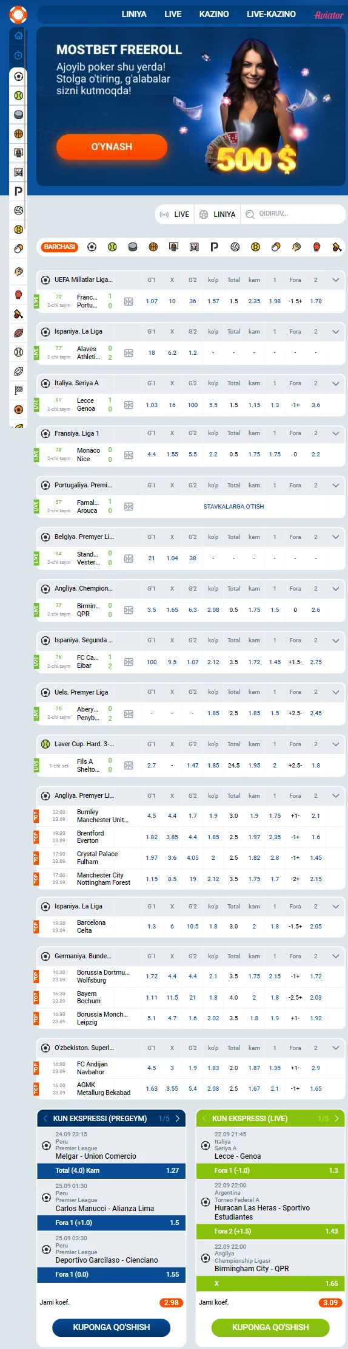Go to the LIVE-KAZINO top menu item
The width and height of the screenshot is (348, 1349).
click(271, 14)
